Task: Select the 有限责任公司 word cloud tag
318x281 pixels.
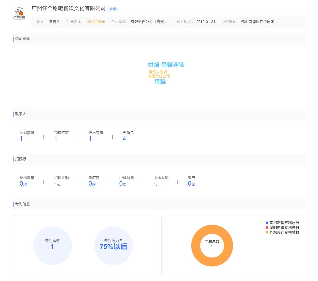Action: 159,76
